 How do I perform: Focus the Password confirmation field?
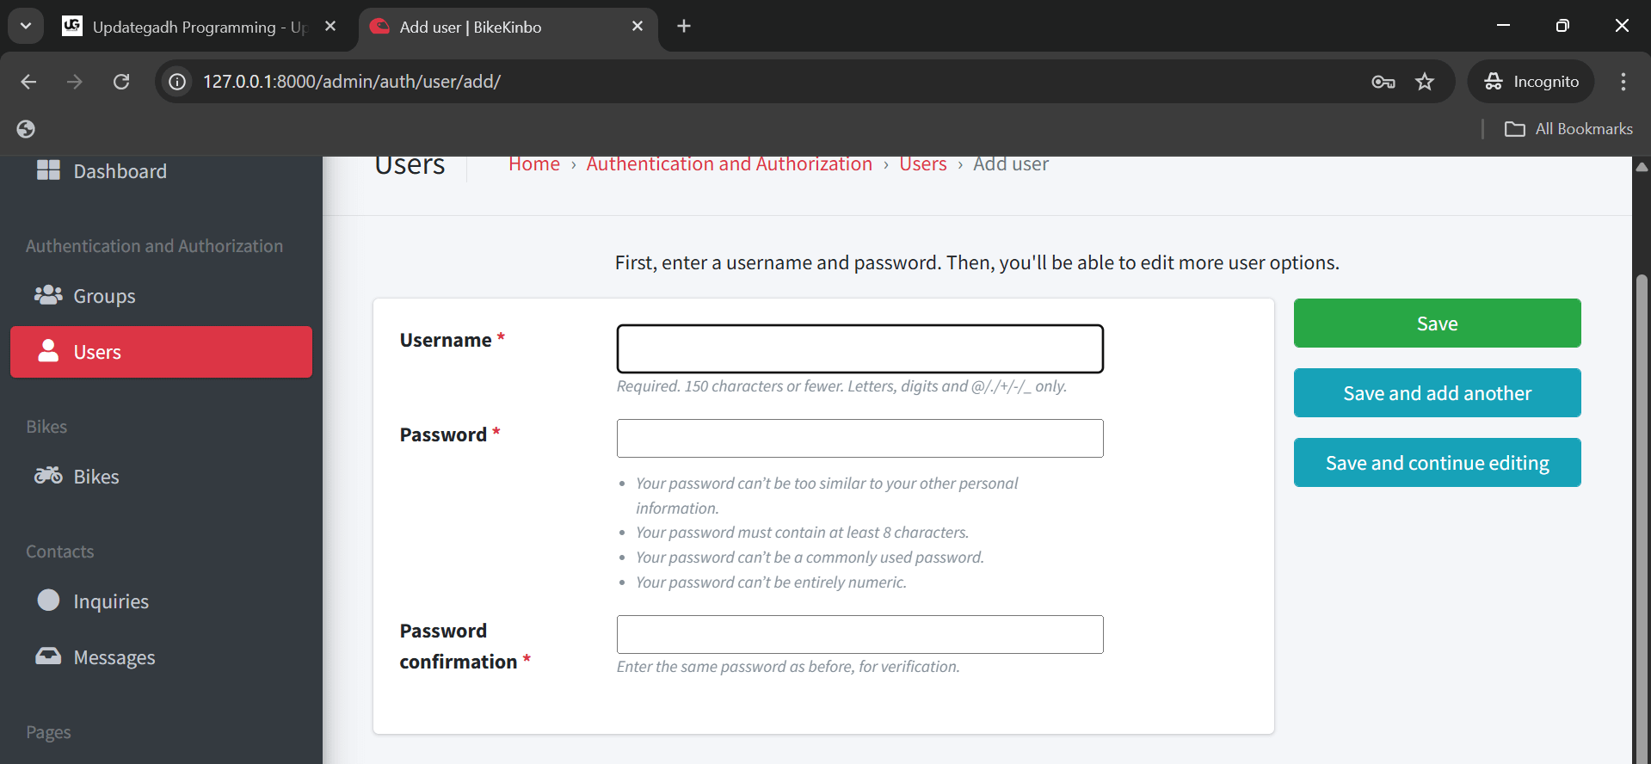(x=859, y=634)
